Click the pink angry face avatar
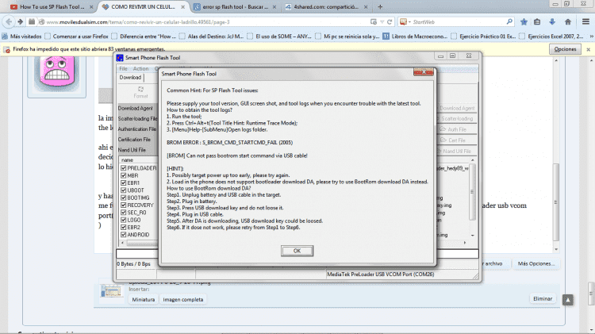Image resolution: width=595 pixels, height=334 pixels. [x=57, y=73]
